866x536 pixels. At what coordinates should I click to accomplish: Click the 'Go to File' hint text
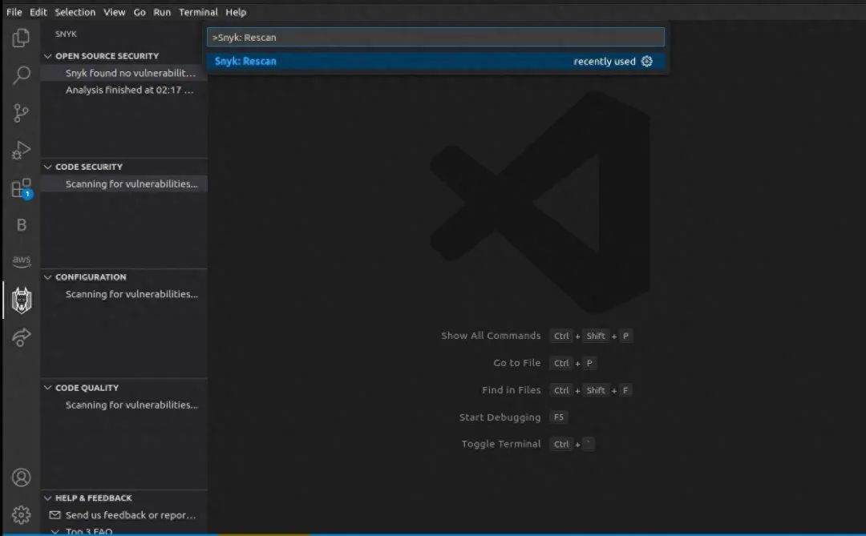click(517, 363)
